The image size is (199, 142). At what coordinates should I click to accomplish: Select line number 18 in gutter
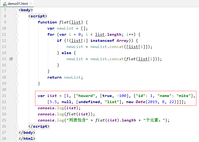click(x=4, y=77)
